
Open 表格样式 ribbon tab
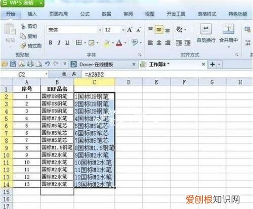(207, 14)
